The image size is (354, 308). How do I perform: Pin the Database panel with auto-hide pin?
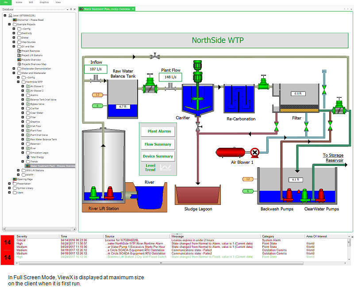[x=71, y=9]
